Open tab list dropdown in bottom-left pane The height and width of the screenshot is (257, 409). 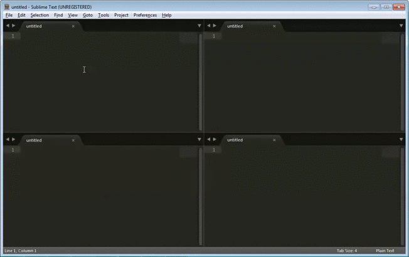199,139
